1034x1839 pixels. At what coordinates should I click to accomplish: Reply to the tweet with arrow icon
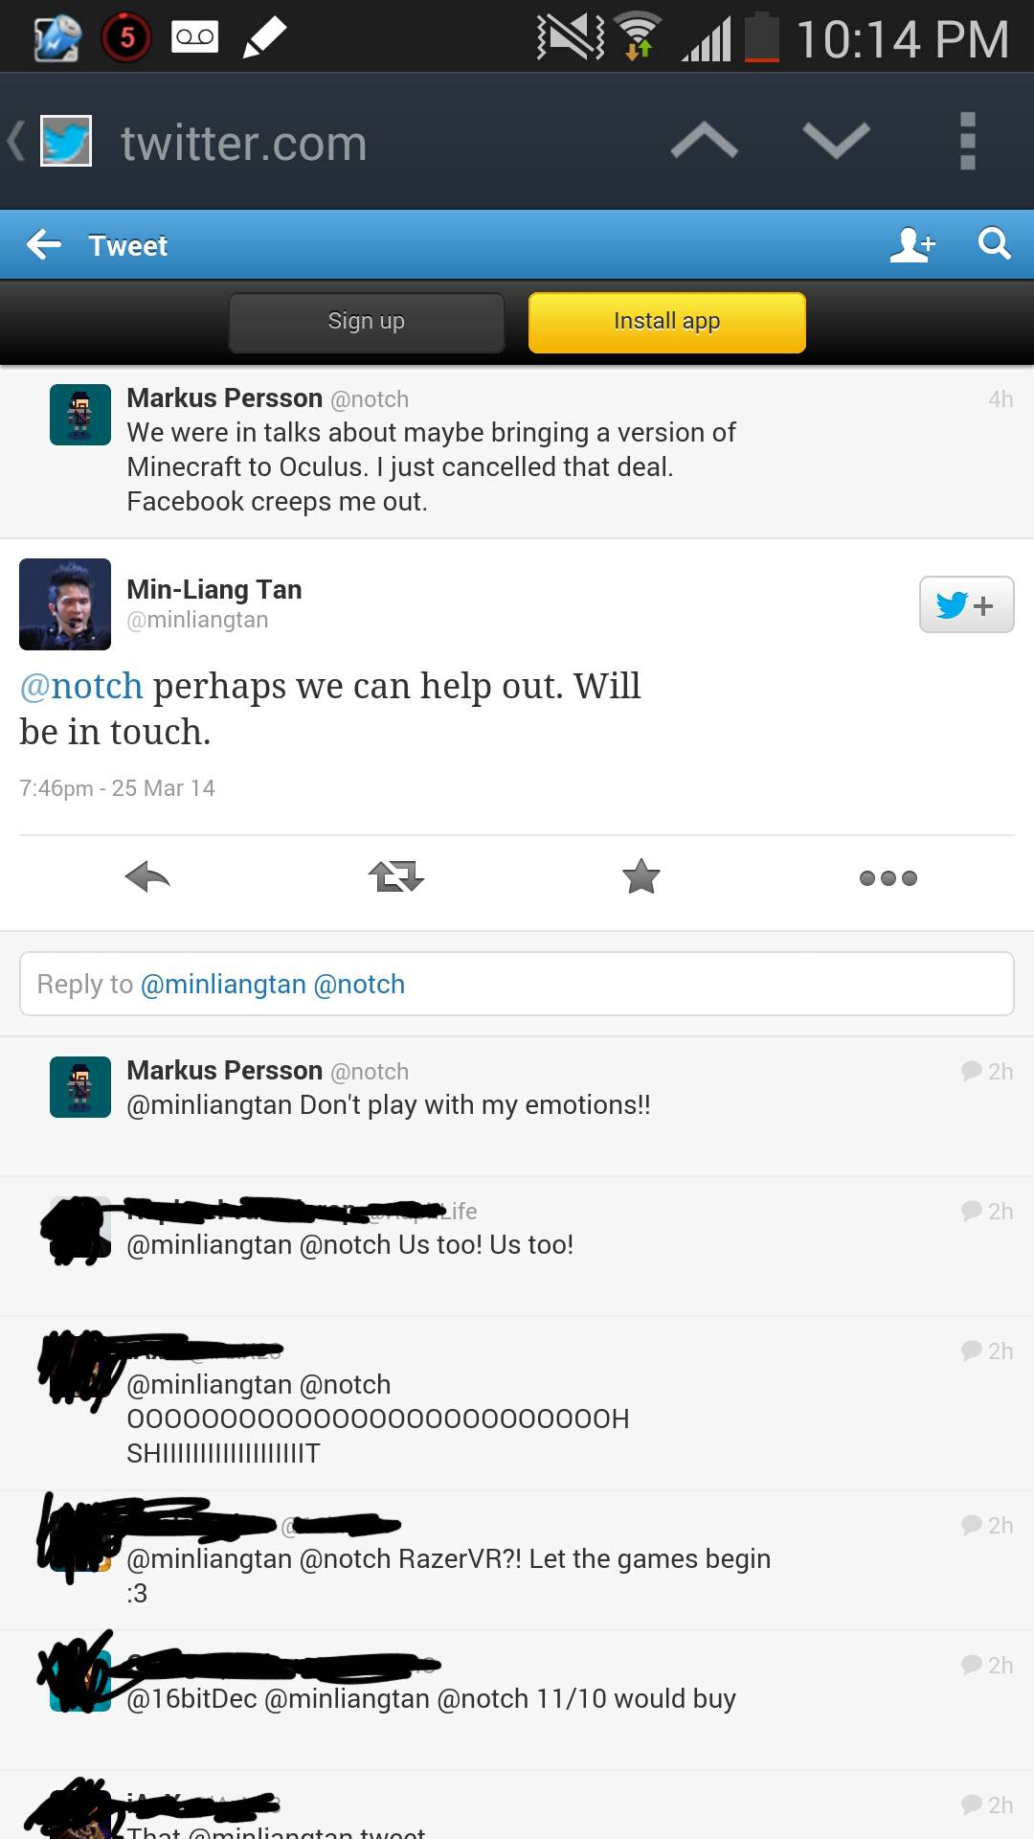pyautogui.click(x=147, y=876)
